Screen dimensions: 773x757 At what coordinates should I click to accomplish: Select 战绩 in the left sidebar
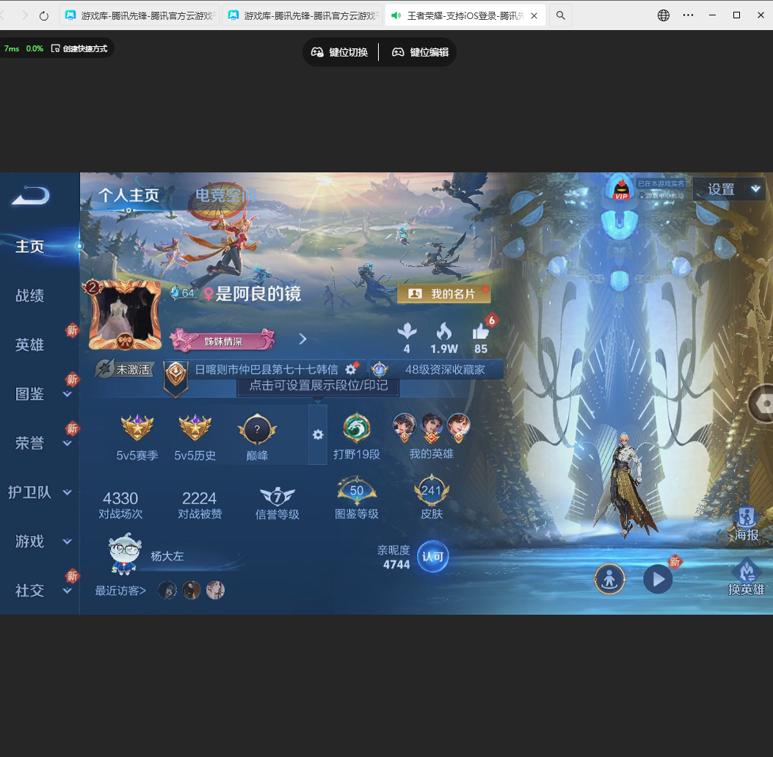[30, 296]
